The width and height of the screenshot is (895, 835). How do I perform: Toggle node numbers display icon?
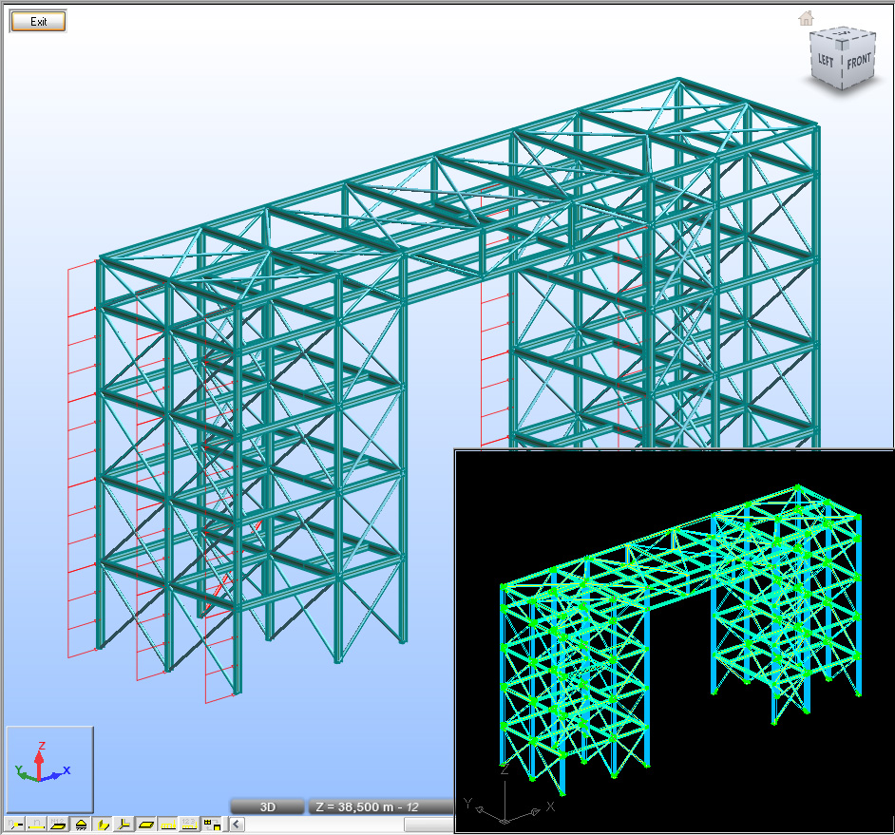coord(14,825)
